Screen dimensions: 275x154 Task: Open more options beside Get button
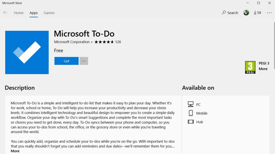84,61
